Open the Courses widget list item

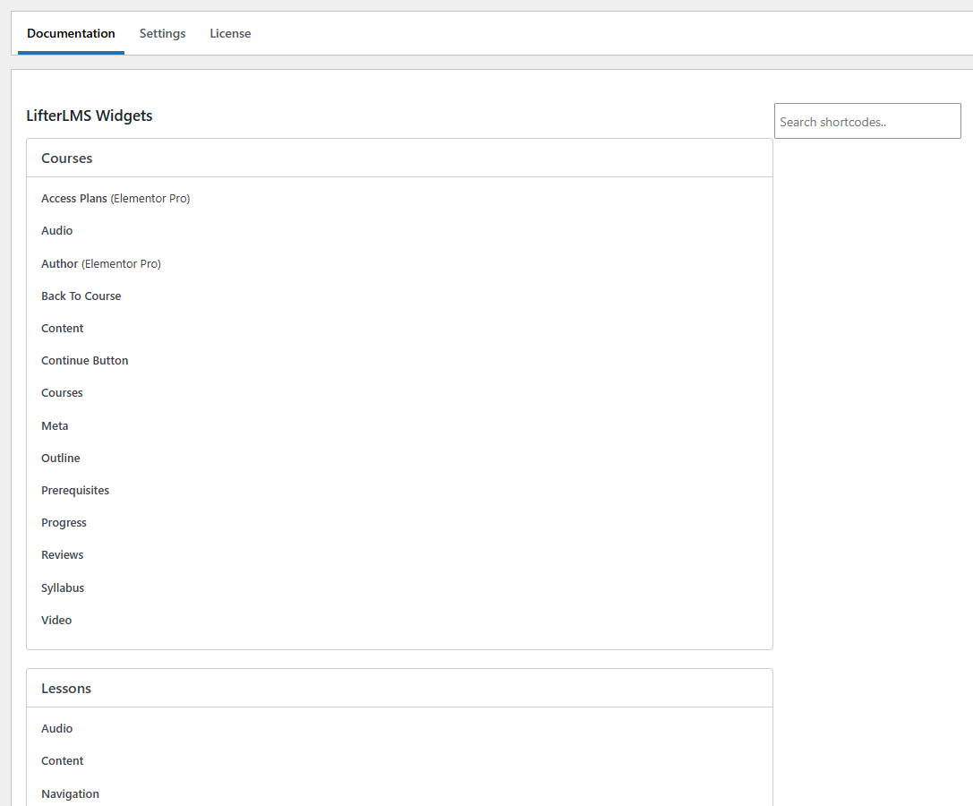(x=62, y=393)
